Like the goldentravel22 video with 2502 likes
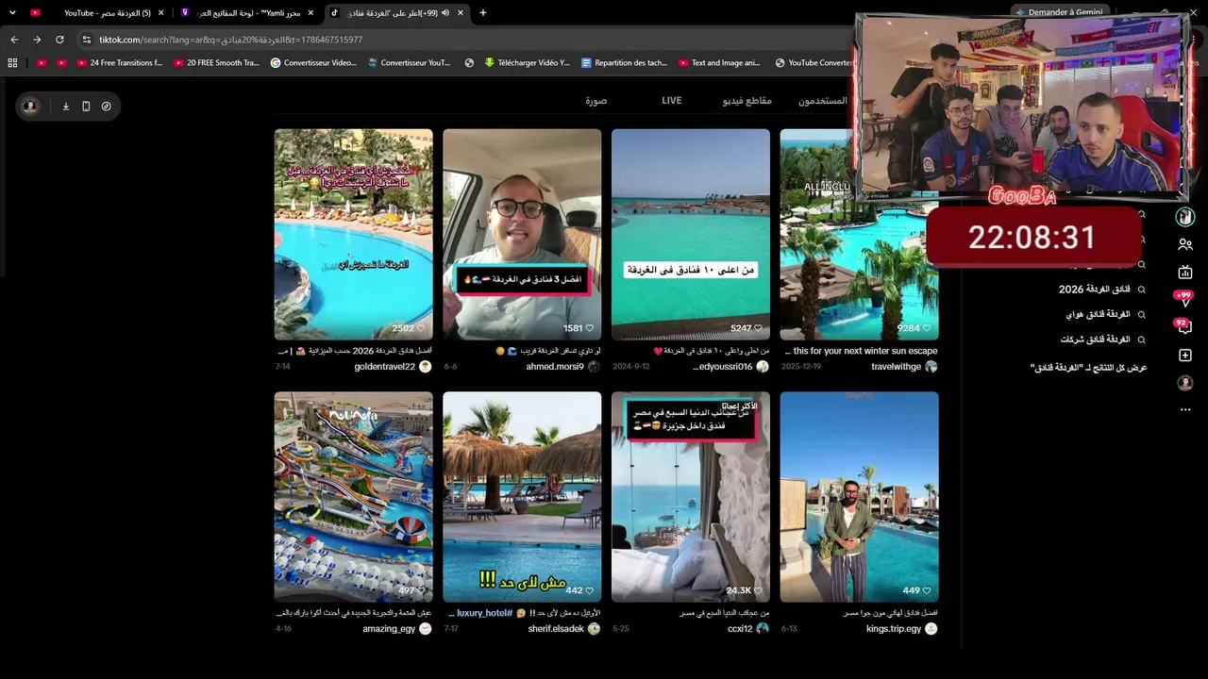 (421, 328)
